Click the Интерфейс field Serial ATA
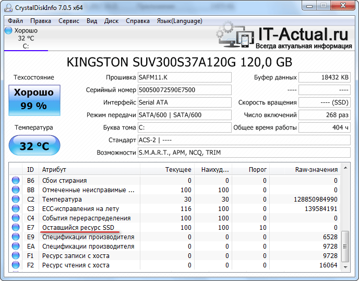Screen dimensions: 359x281 coord(185,102)
